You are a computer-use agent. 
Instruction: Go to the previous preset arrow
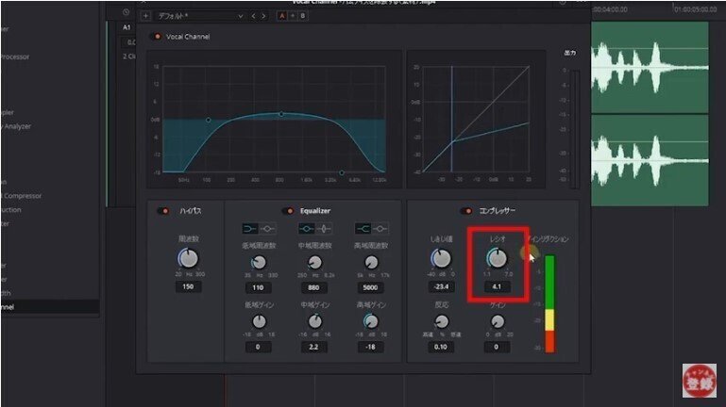(253, 16)
